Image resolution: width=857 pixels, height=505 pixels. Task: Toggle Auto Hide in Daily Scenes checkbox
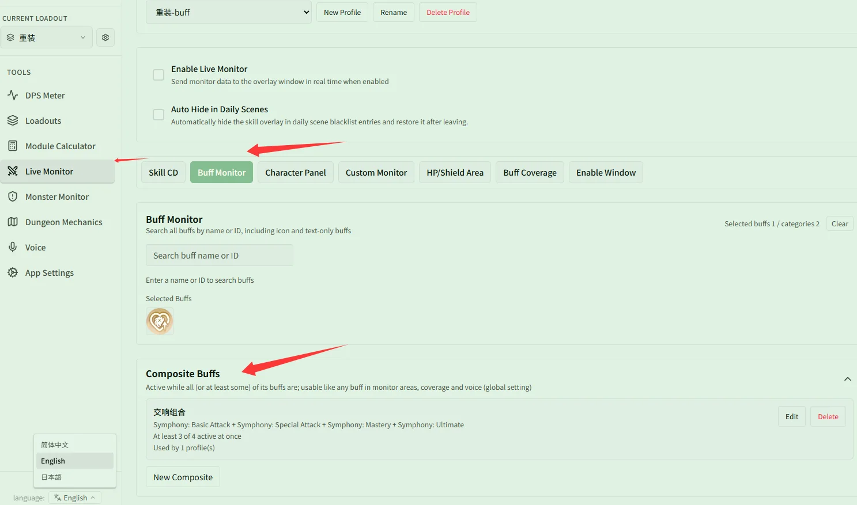tap(158, 115)
